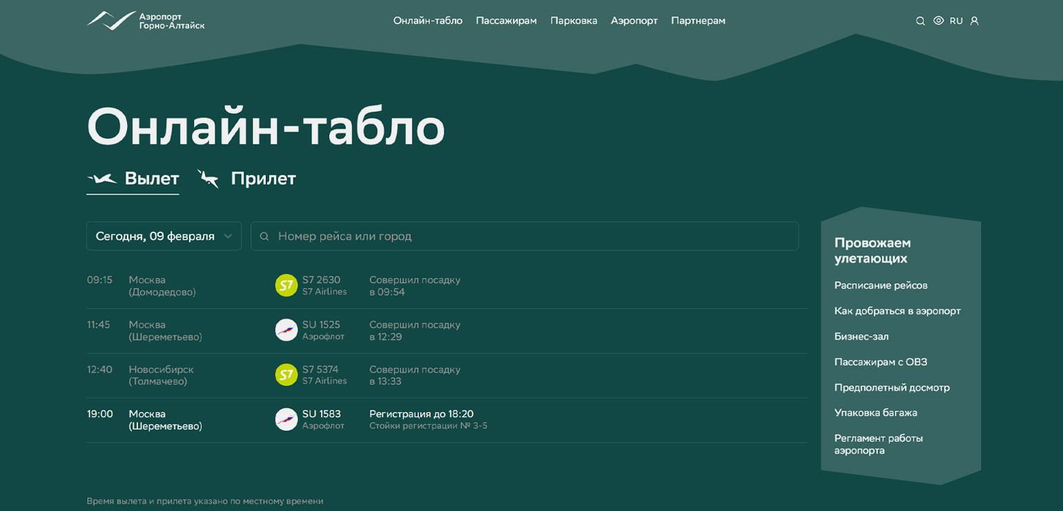
Task: Click the S7 logo for flight S7 5374
Action: pyautogui.click(x=286, y=375)
